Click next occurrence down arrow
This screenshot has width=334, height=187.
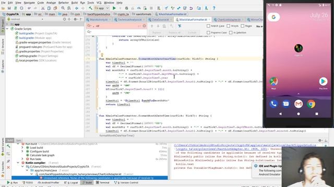[x=158, y=26]
